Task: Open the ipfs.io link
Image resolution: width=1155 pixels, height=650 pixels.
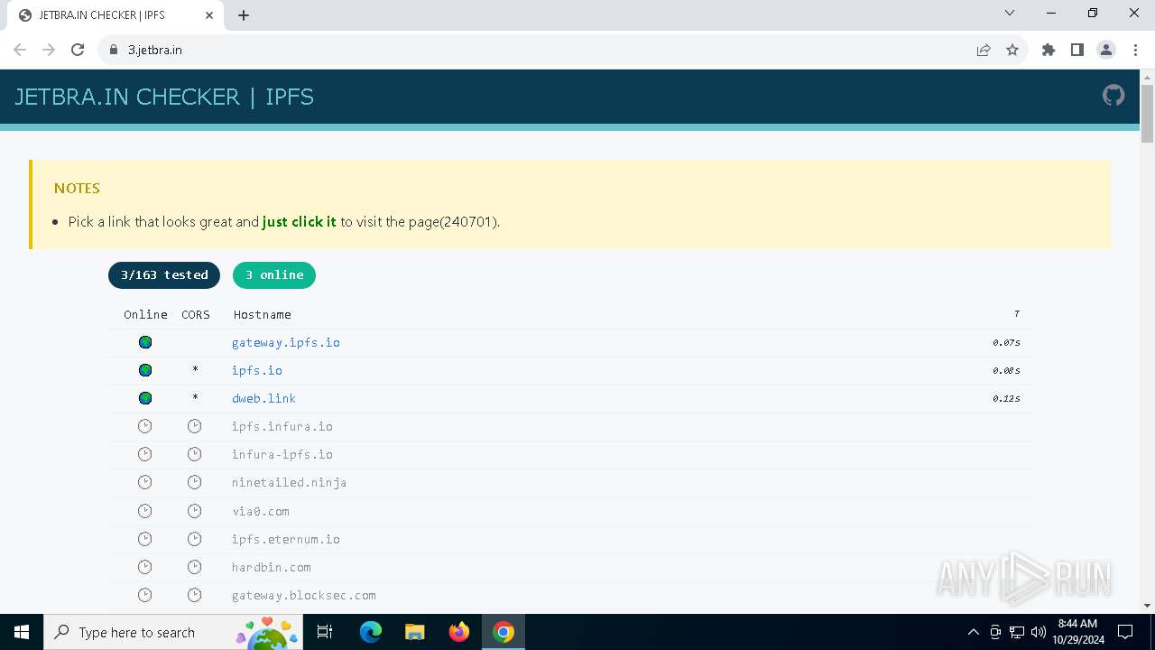Action: [x=257, y=370]
